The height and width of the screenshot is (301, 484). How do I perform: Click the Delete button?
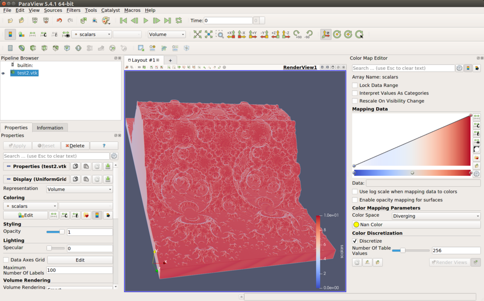[75, 146]
